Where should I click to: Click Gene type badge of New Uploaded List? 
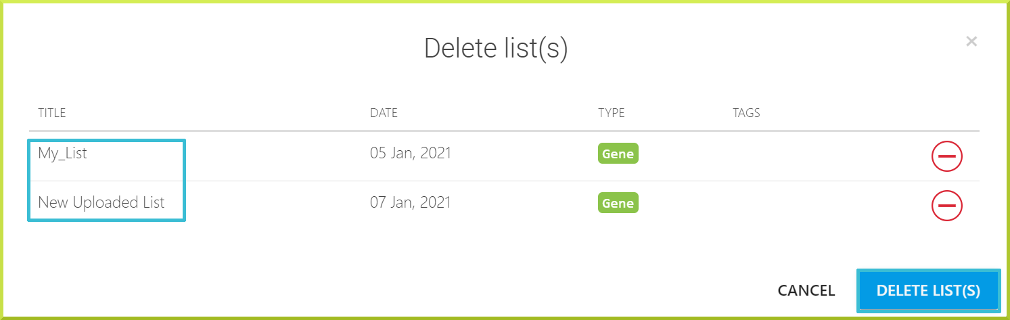click(618, 202)
